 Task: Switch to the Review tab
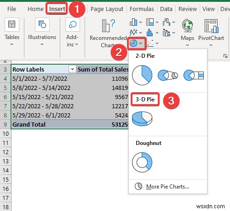click(188, 9)
